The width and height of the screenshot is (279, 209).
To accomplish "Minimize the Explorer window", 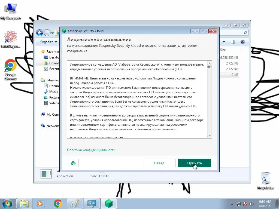I will click(x=226, y=25).
